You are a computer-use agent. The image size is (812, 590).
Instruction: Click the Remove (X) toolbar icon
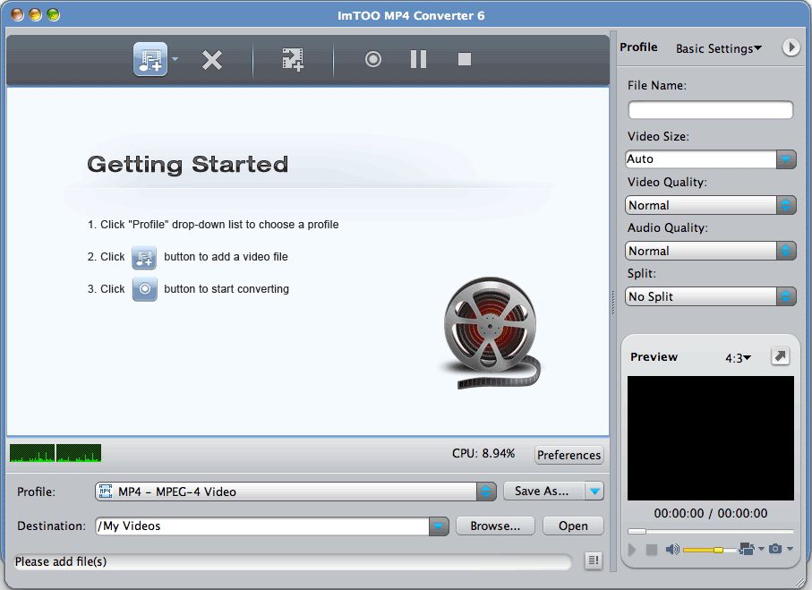212,60
